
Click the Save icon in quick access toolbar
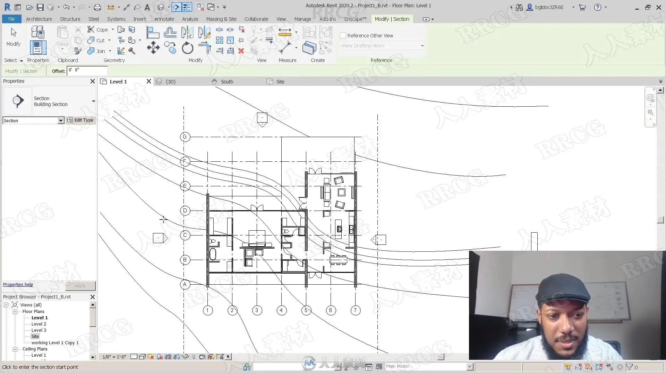click(40, 7)
